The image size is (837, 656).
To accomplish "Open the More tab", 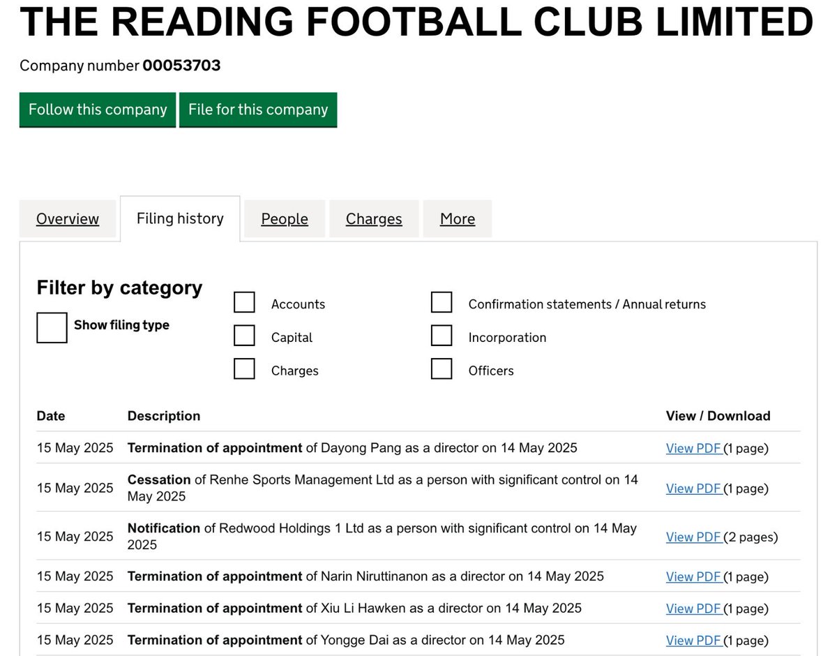I will (x=458, y=218).
